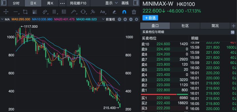Click the HK0100 stock code
The width and height of the screenshot is (237, 112).
click(x=186, y=4)
